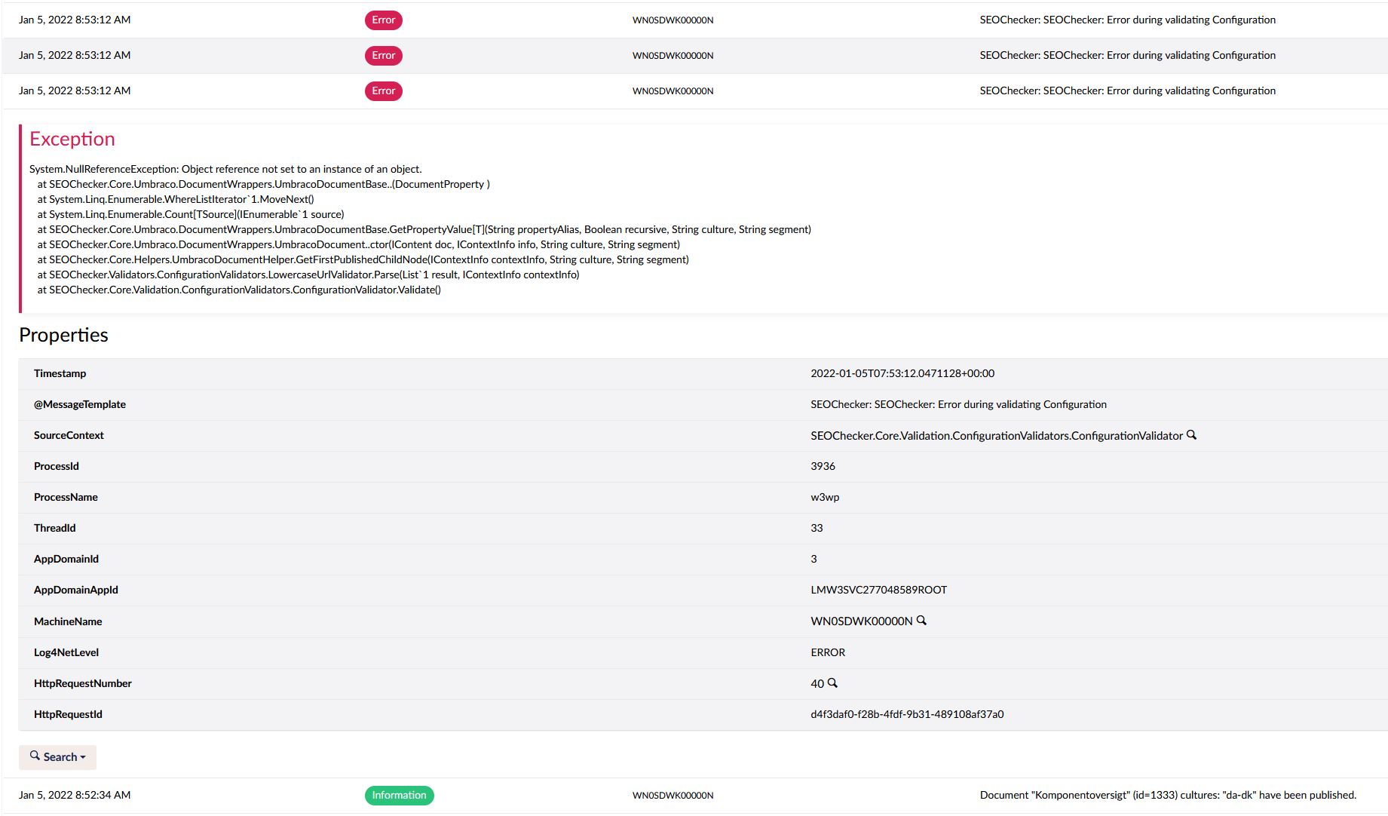Image resolution: width=1388 pixels, height=816 pixels.
Task: Click the magnifier icon next to HttpRequestNumber 40
Action: 832,683
